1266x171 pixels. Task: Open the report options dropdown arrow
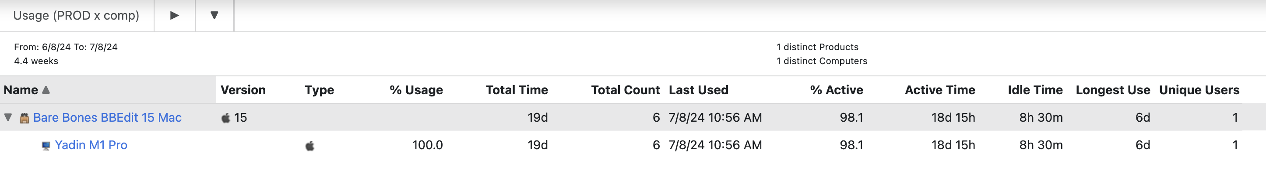214,15
